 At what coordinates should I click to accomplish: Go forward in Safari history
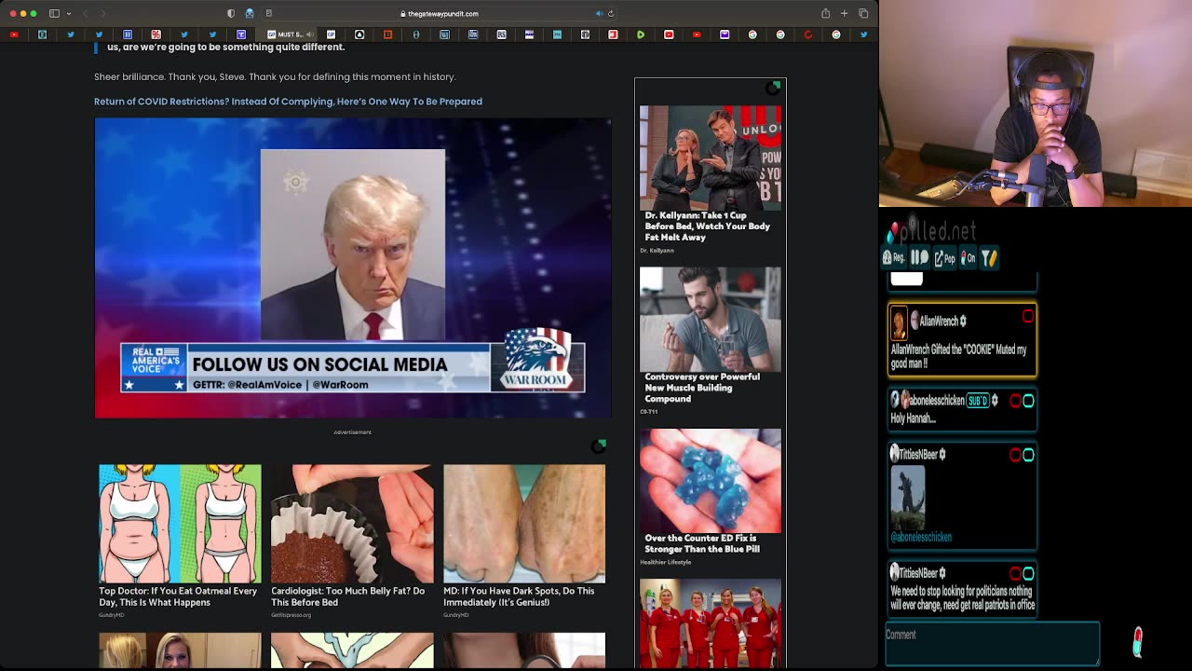(102, 14)
